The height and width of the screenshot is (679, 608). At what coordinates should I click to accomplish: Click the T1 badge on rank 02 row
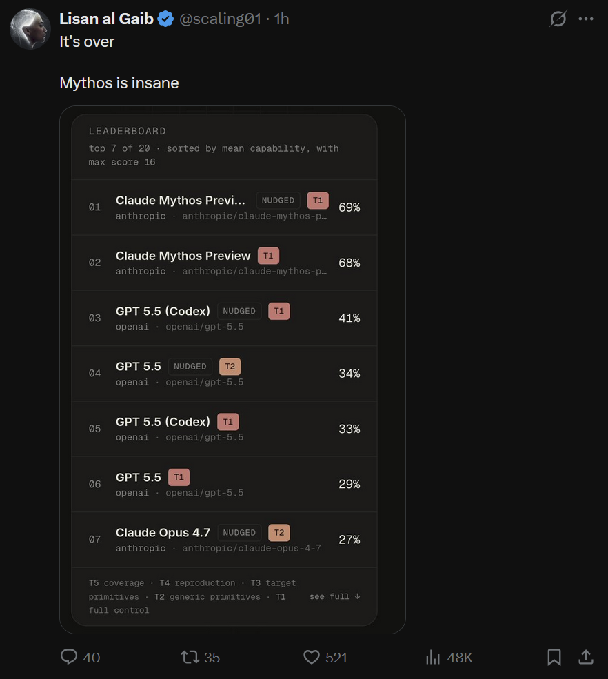click(x=268, y=256)
